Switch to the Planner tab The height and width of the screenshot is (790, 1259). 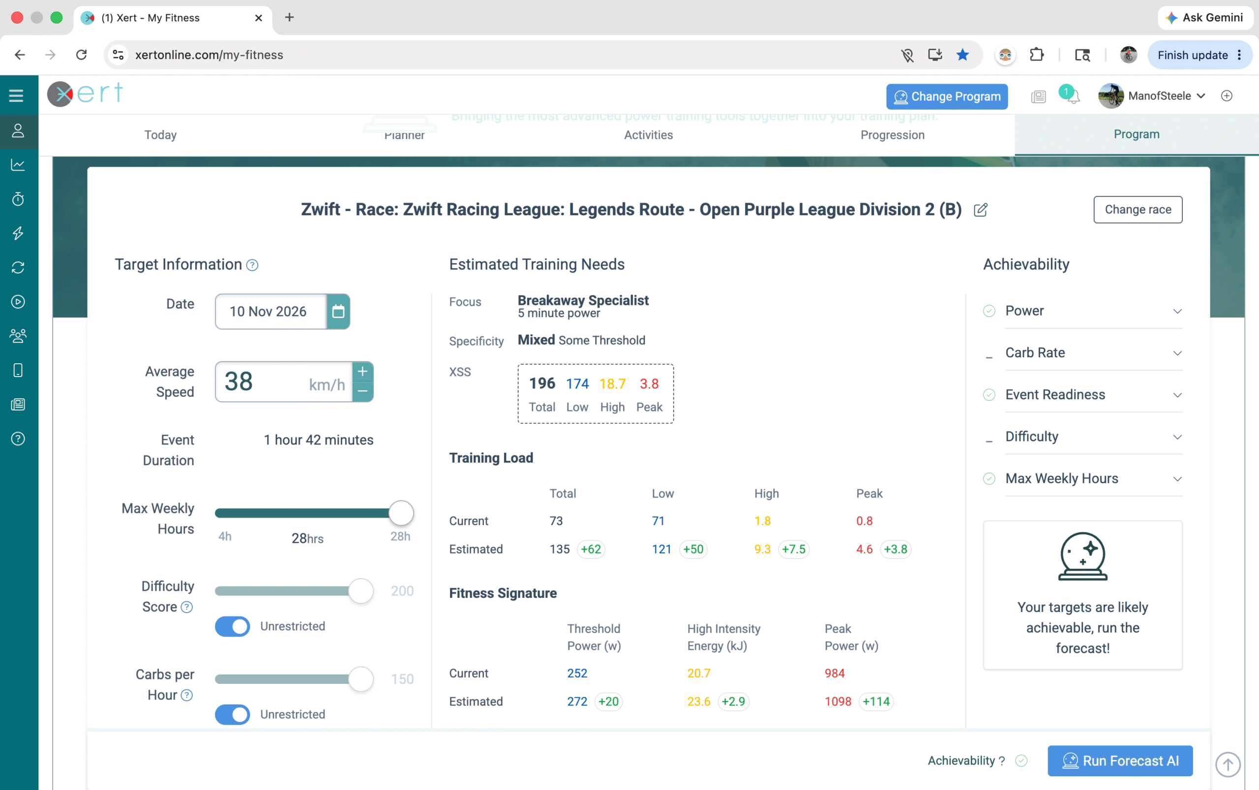(x=405, y=135)
